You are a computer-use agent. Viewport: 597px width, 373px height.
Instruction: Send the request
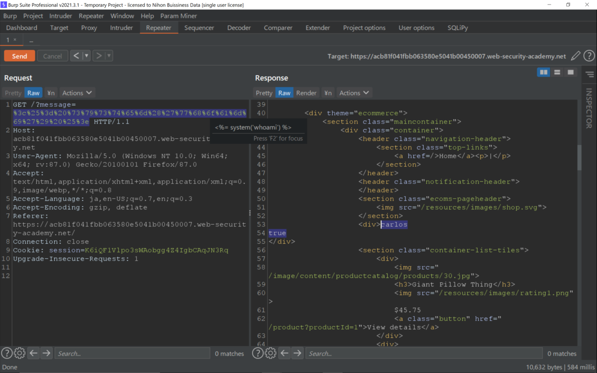click(x=19, y=56)
